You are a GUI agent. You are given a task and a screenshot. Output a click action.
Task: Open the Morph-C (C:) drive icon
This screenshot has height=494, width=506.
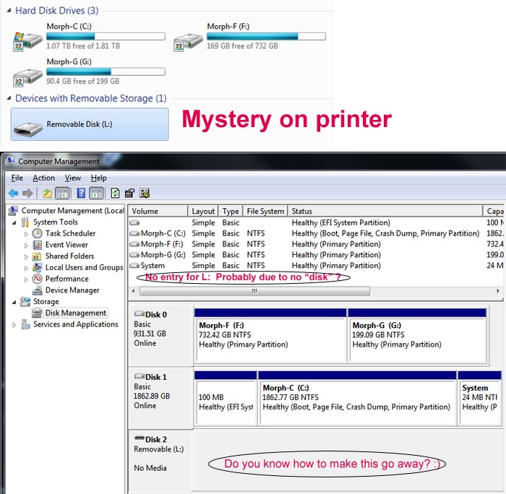[x=27, y=40]
